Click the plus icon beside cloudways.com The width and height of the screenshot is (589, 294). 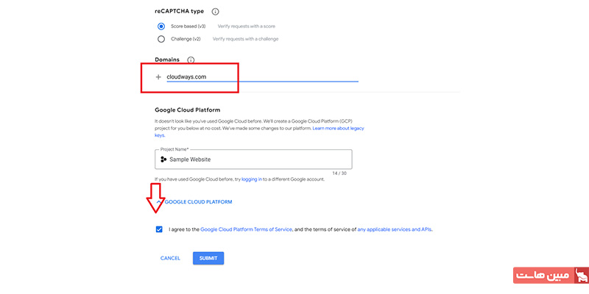158,77
